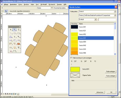
Task: Select the orange hexagon shape tool
Action: (x=19, y=44)
